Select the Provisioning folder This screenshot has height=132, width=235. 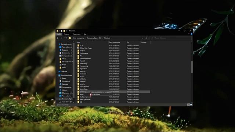tap(84, 66)
